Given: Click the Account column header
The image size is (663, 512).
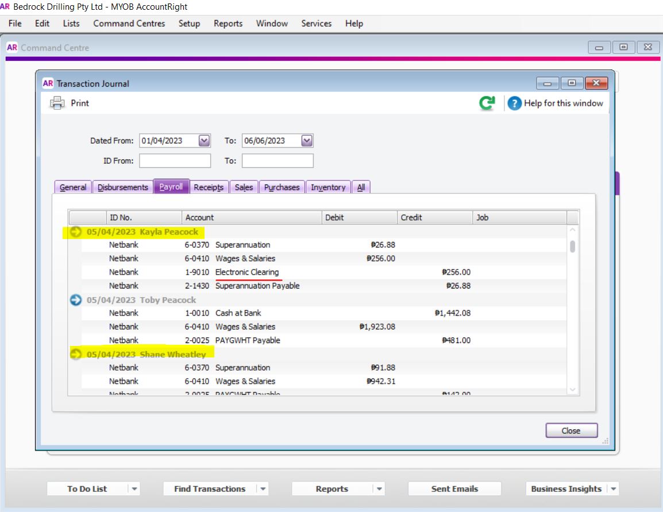Looking at the screenshot, I should (x=252, y=217).
